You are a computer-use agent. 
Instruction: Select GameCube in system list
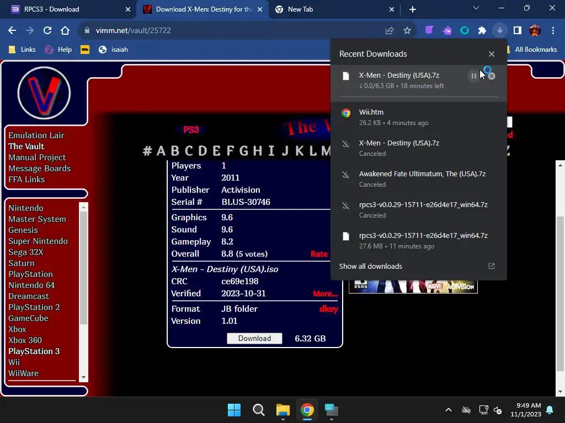[29, 318]
